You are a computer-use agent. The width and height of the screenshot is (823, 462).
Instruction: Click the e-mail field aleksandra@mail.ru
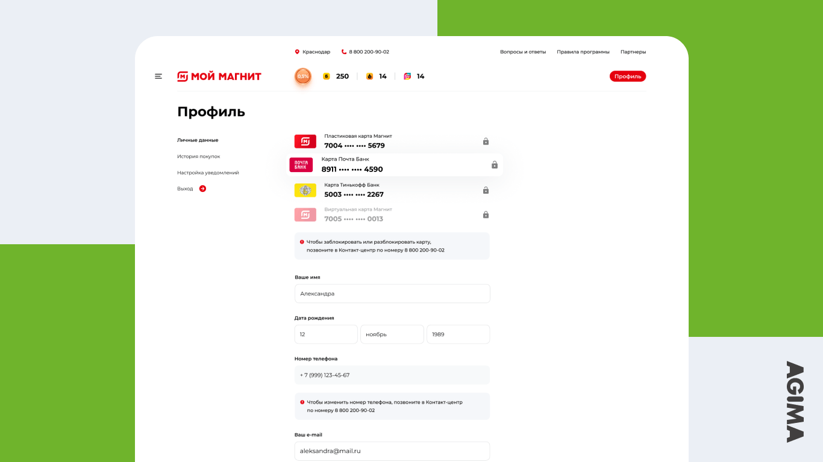tap(392, 451)
